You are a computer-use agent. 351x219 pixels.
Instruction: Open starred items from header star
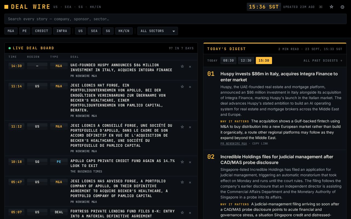click(x=332, y=7)
